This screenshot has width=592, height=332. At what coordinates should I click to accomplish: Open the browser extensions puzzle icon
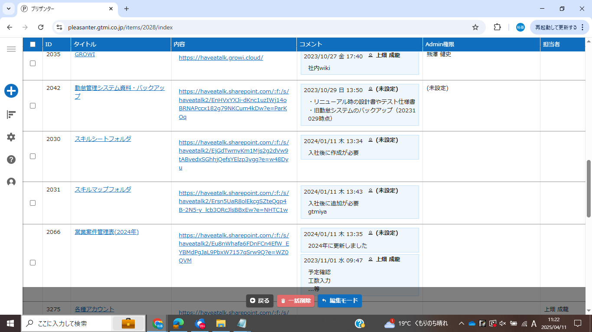click(497, 27)
